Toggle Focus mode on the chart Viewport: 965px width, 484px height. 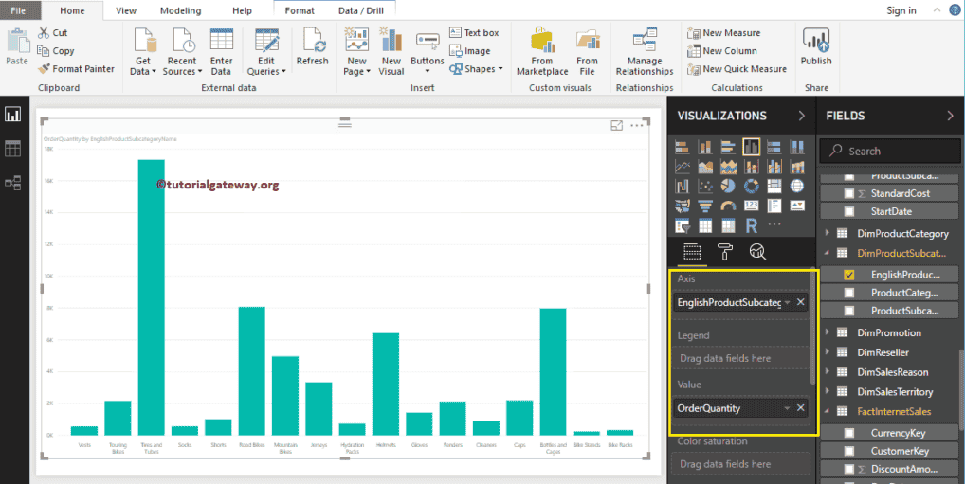click(x=617, y=125)
